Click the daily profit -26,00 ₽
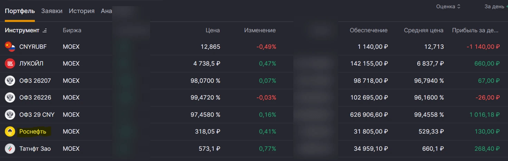The height and width of the screenshot is (161, 508). click(488, 97)
